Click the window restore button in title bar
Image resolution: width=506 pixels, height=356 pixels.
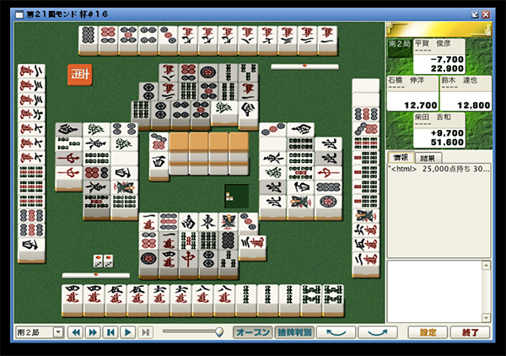coord(475,14)
